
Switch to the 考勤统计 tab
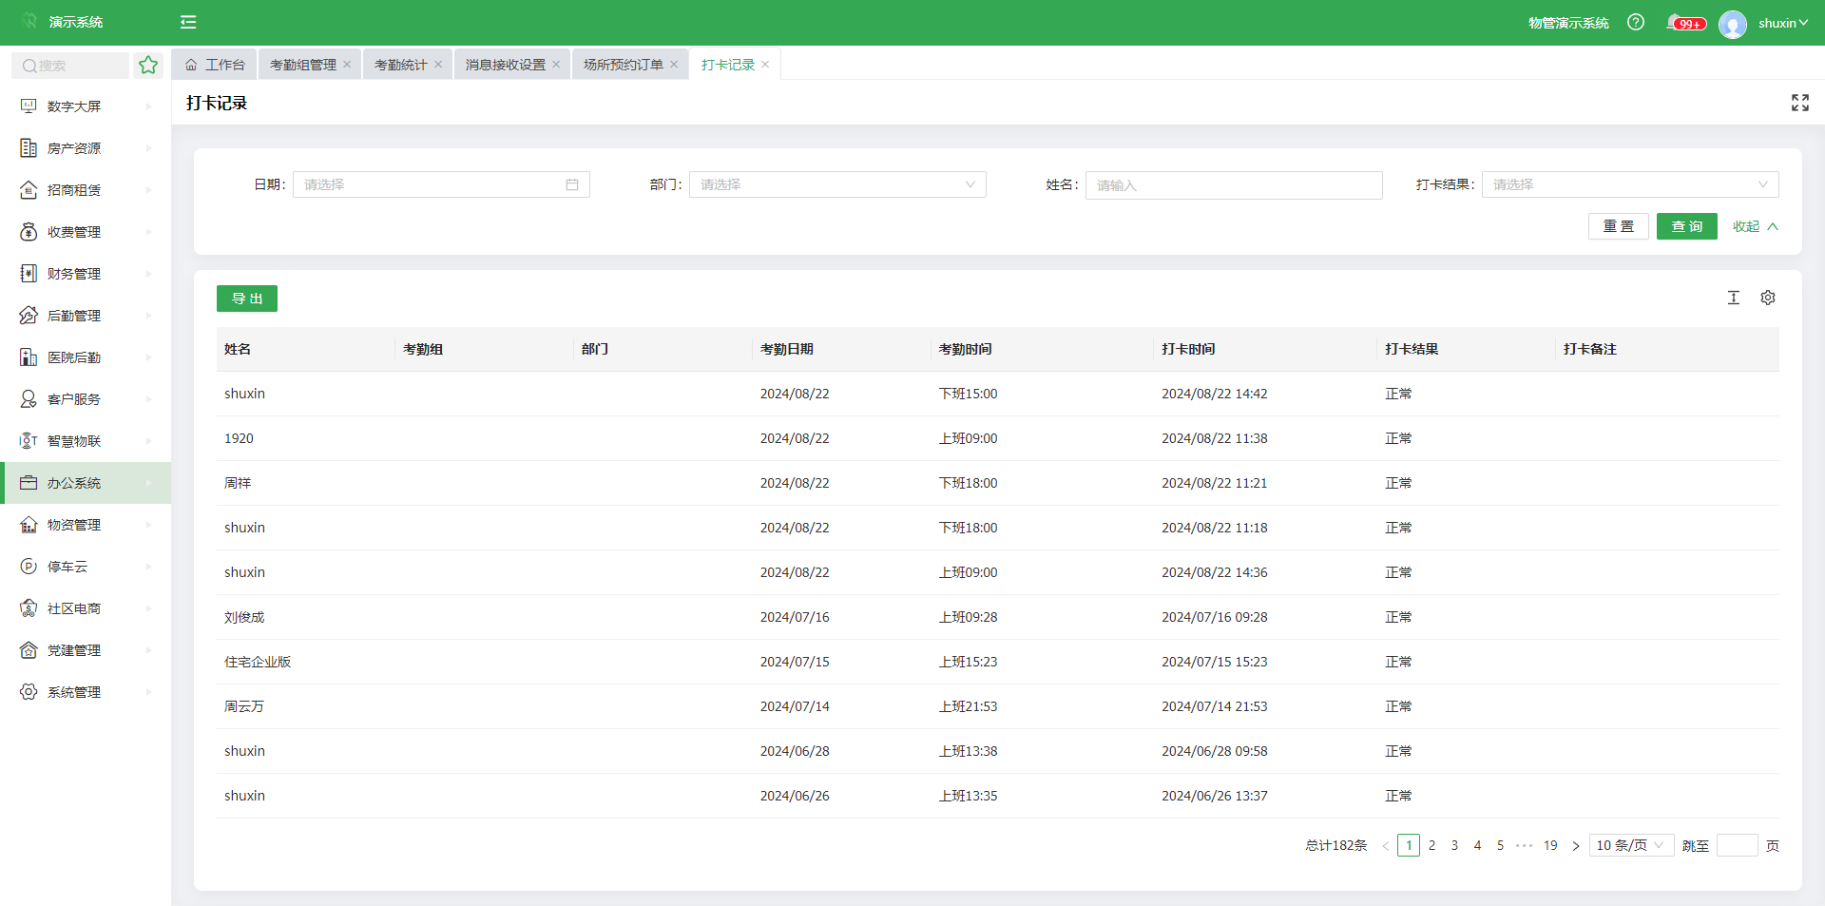click(x=400, y=65)
